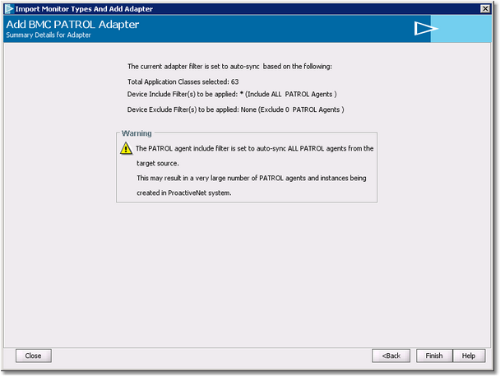Click the warning's 'PATROL agent include filter' line
500x377 pixels.
(254, 149)
